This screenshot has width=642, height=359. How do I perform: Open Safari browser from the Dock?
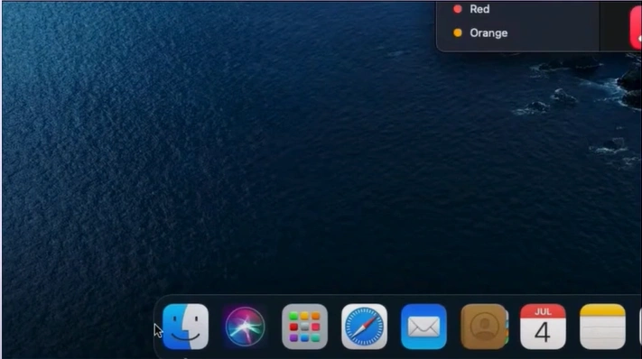[x=365, y=327]
